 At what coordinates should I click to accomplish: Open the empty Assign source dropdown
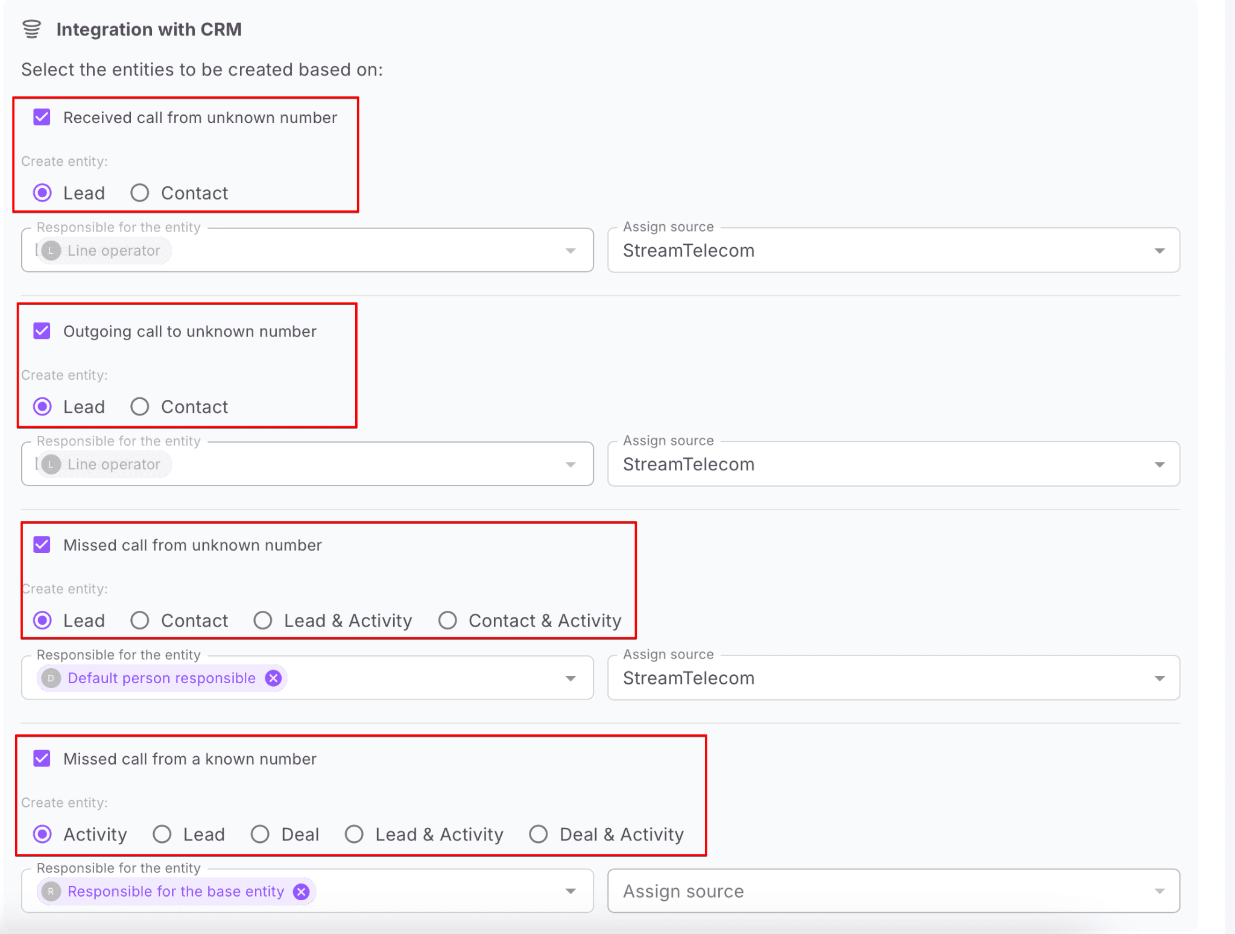(x=1159, y=892)
